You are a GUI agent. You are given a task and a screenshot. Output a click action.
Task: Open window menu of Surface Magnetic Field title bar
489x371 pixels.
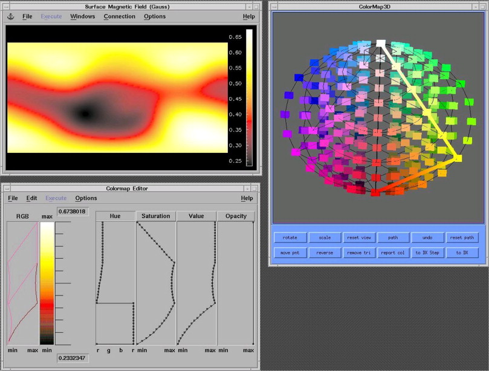point(6,7)
